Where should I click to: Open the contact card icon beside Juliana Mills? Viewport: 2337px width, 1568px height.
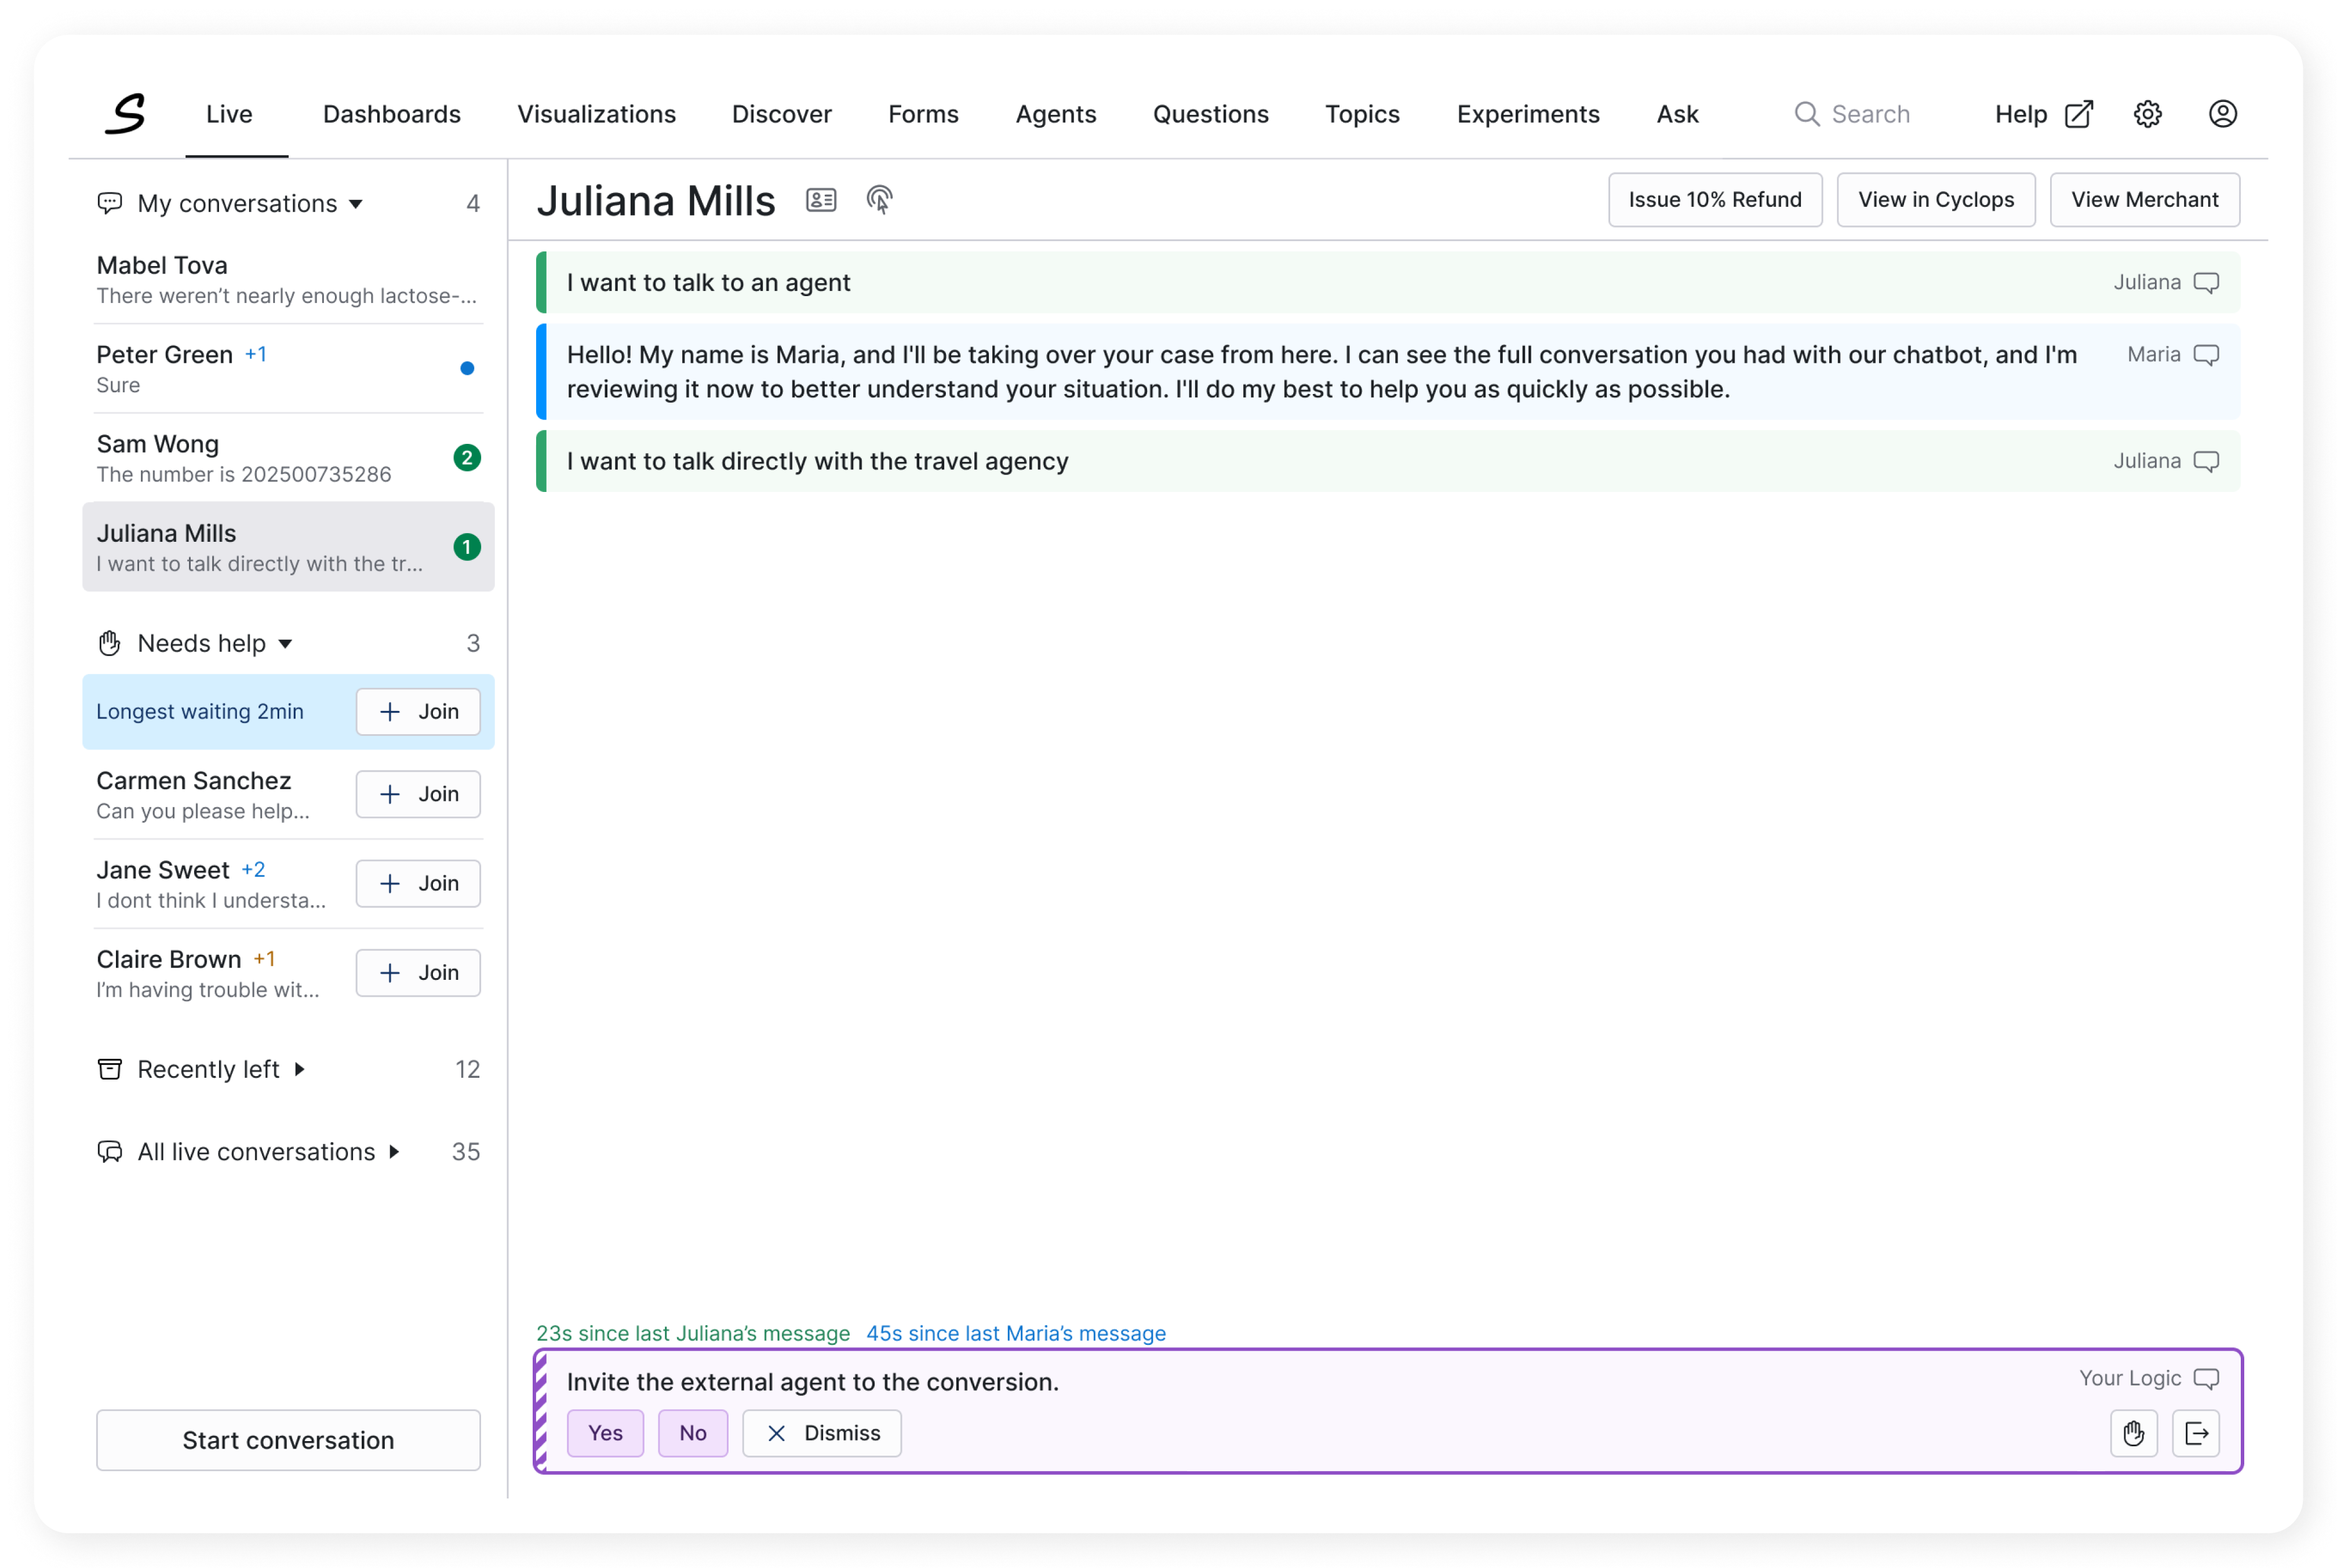point(820,200)
